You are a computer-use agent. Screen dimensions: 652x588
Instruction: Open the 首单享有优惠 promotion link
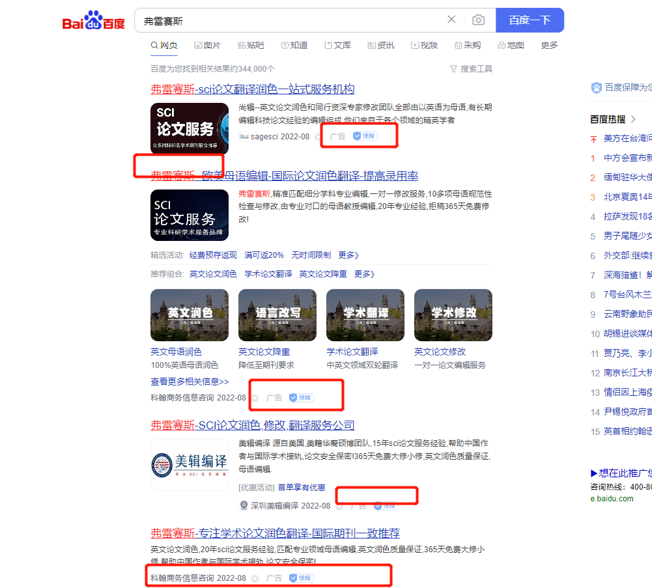click(302, 487)
